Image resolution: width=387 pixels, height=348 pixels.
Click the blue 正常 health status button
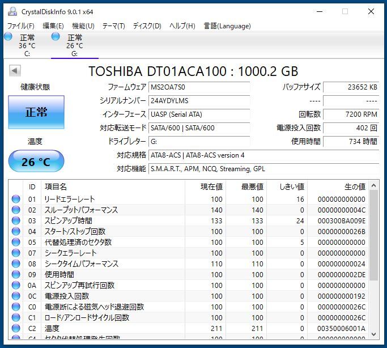(x=36, y=112)
